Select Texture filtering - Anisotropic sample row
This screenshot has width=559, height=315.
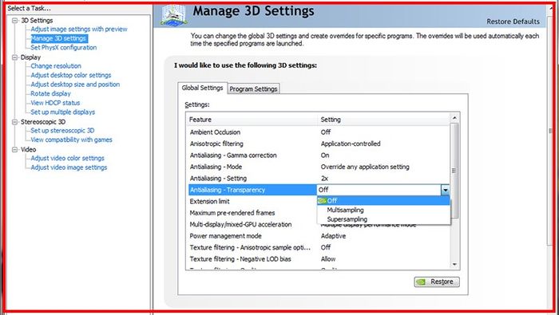pos(319,248)
